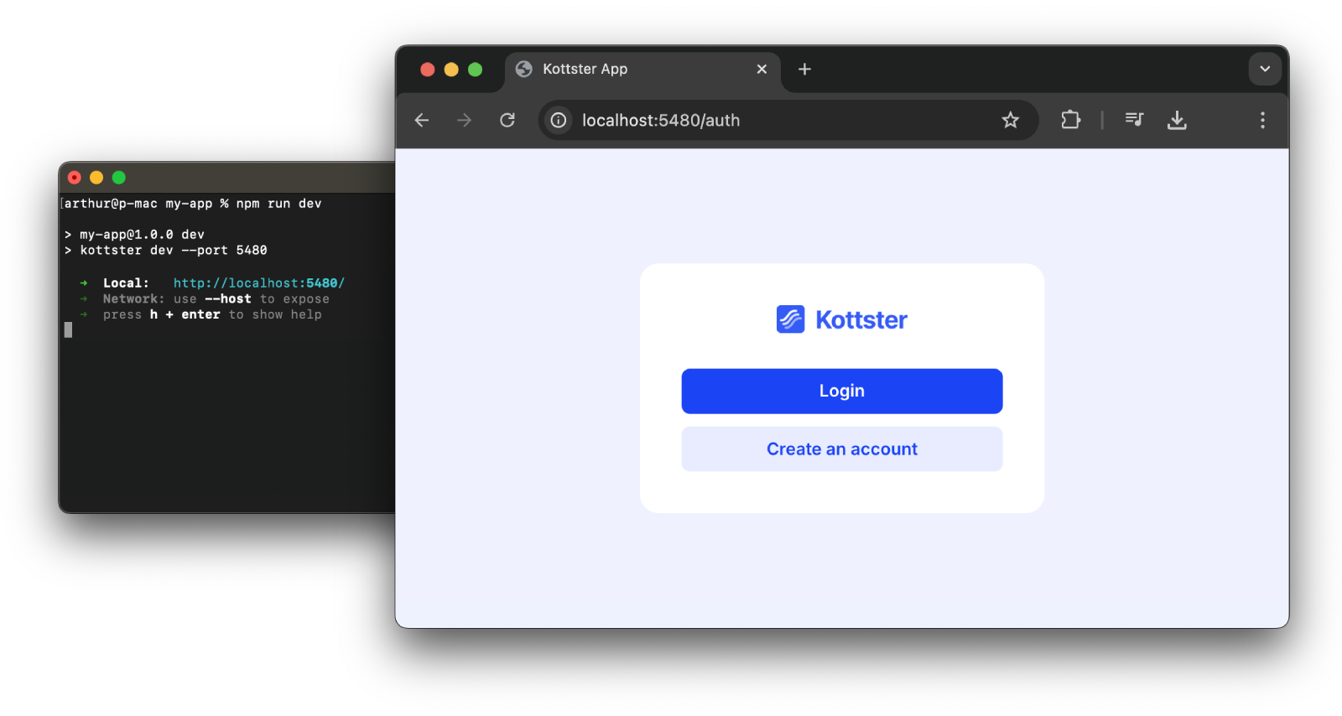Open the http://localhost:5480/ link in terminal
The height and width of the screenshot is (716, 1342).
coord(259,283)
